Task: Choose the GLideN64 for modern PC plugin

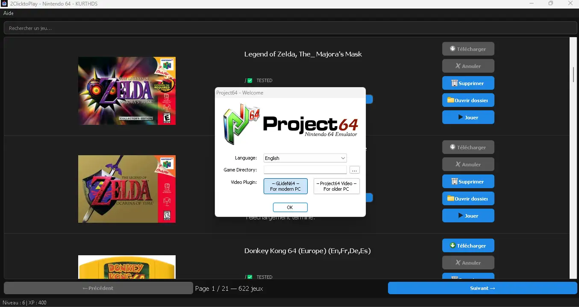Action: (285, 186)
